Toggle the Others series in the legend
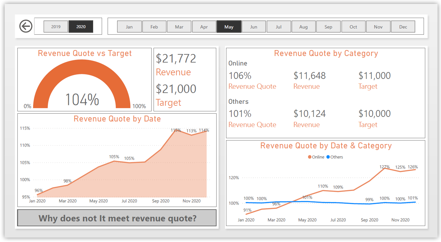The width and height of the screenshot is (441, 242). (x=336, y=157)
